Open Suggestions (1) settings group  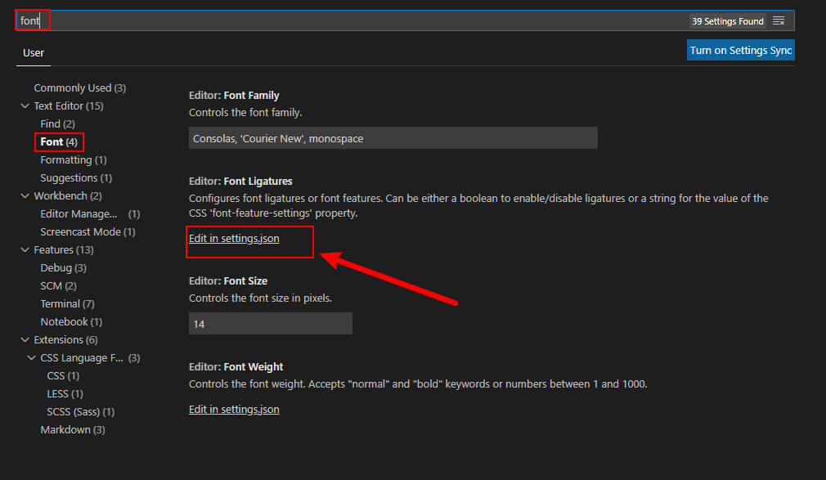click(76, 177)
